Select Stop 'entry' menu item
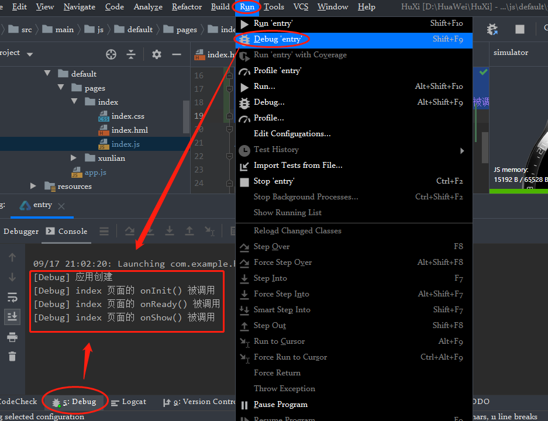Screen dimensions: 548x421 (x=354, y=181)
